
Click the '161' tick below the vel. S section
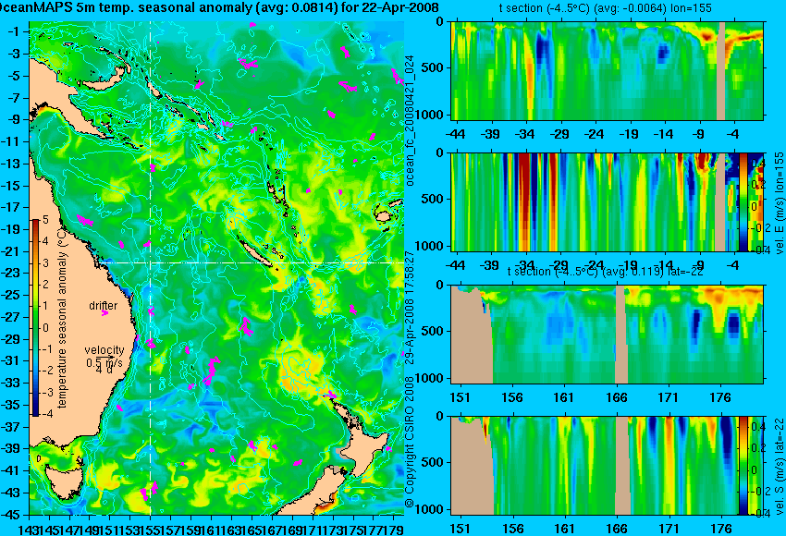point(564,529)
